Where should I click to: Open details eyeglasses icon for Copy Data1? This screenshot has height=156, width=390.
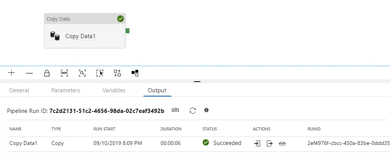click(x=282, y=143)
